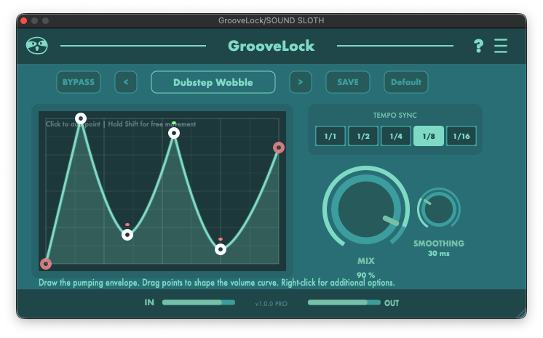Click the SMOOTHING knob
543x338 pixels.
(x=439, y=209)
